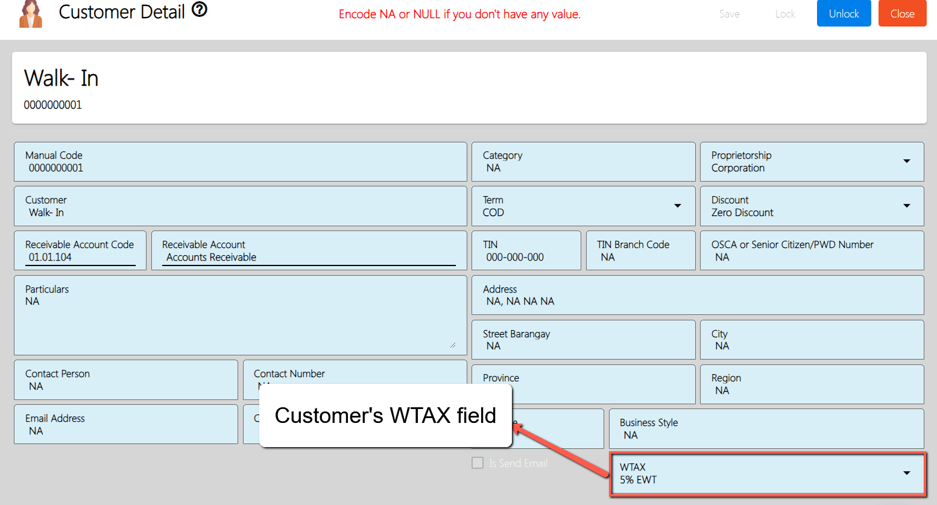Click the Lock button

785,14
